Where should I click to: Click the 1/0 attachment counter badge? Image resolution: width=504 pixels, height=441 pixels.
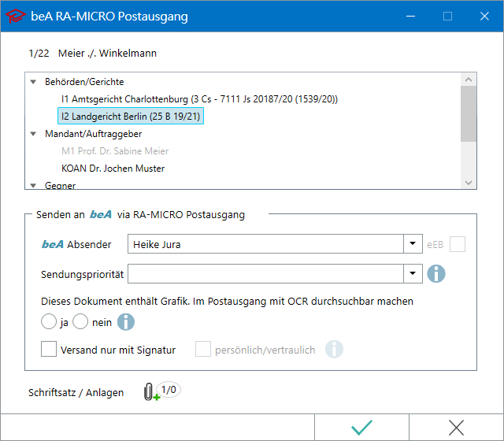click(169, 390)
